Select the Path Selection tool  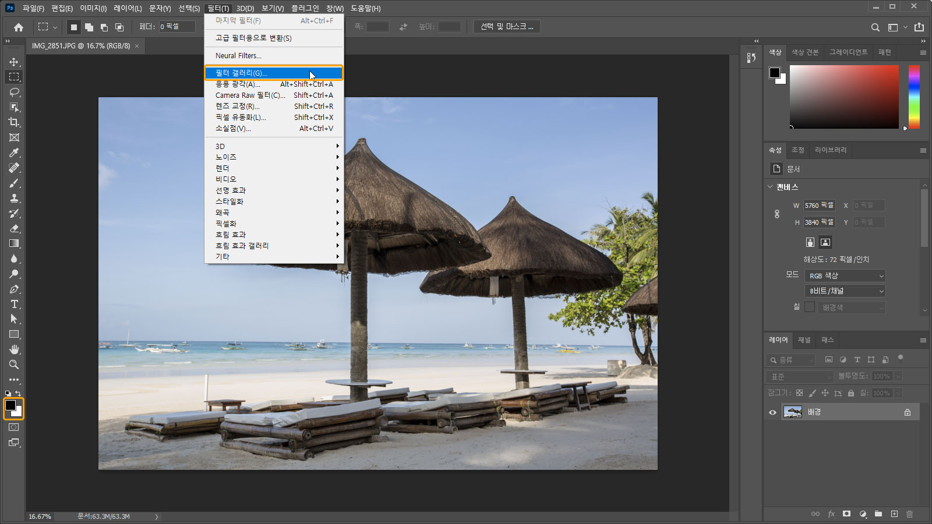coord(14,319)
